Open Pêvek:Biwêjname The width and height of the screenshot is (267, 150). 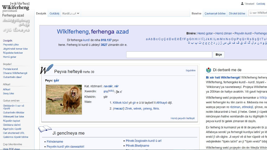(x=138, y=146)
